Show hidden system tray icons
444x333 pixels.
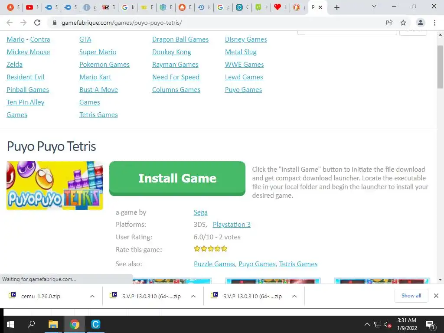pyautogui.click(x=367, y=324)
